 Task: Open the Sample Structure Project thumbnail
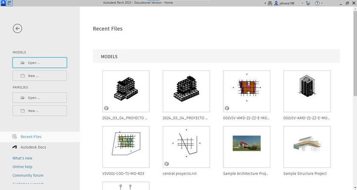tap(307, 147)
